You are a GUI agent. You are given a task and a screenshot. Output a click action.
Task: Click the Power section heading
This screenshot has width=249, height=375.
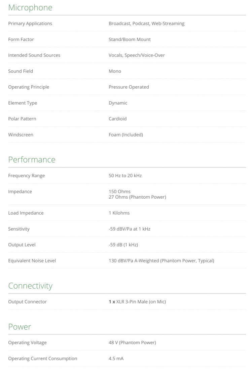[20, 327]
